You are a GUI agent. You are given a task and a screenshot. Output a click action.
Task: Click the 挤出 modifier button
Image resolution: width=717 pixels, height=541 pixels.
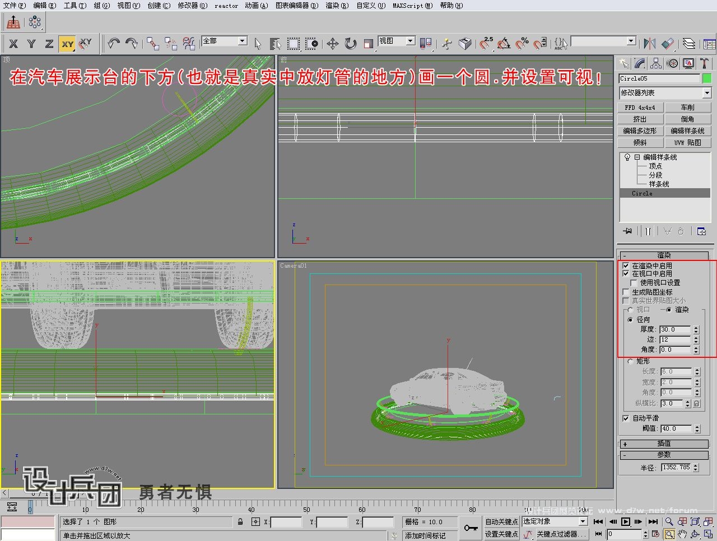point(640,119)
